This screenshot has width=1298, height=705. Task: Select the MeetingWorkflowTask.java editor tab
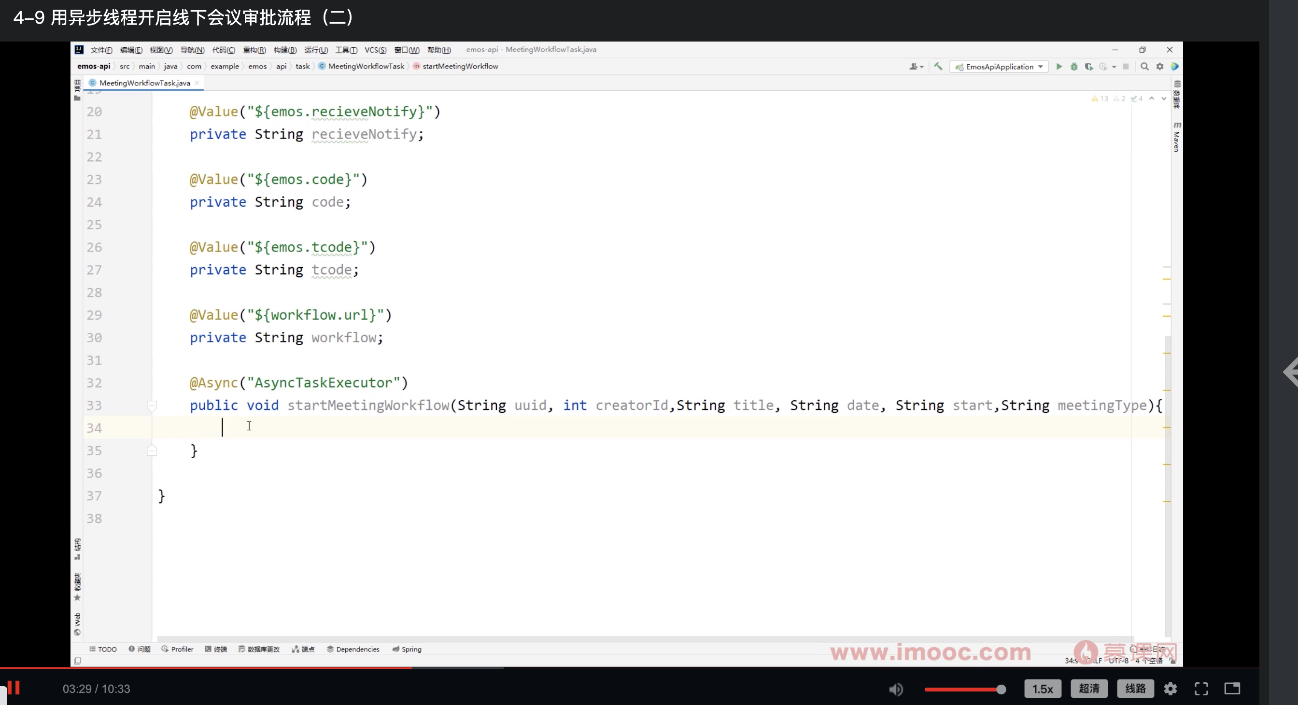(144, 83)
